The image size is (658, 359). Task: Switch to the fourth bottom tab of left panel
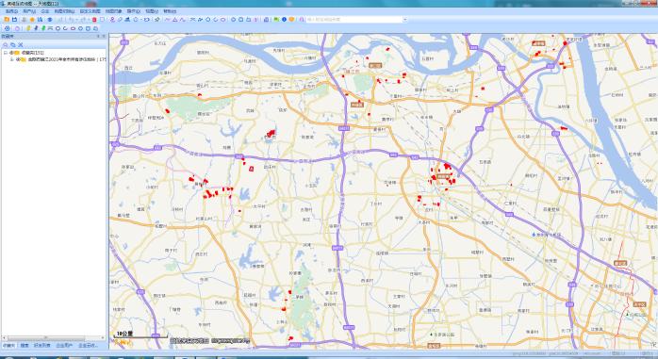(x=64, y=345)
